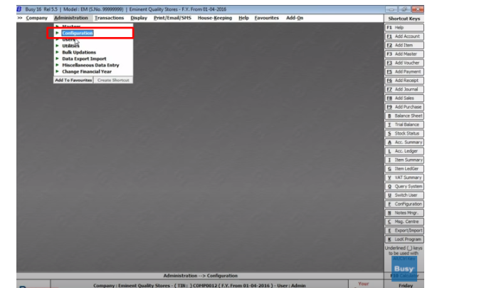The width and height of the screenshot is (489, 288).
Task: Expand arrow beside Bulk Updations
Action: 57,52
